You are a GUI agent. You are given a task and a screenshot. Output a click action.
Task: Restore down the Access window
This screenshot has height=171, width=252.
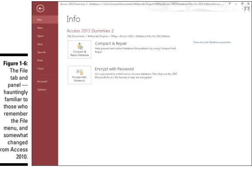pyautogui.click(x=242, y=3)
